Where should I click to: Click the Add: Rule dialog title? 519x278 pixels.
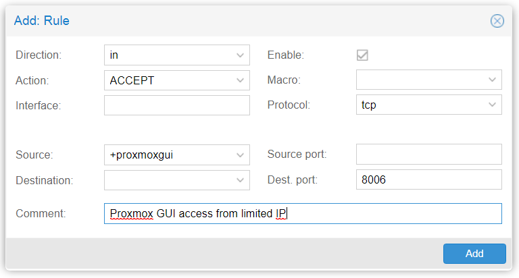[x=42, y=21]
